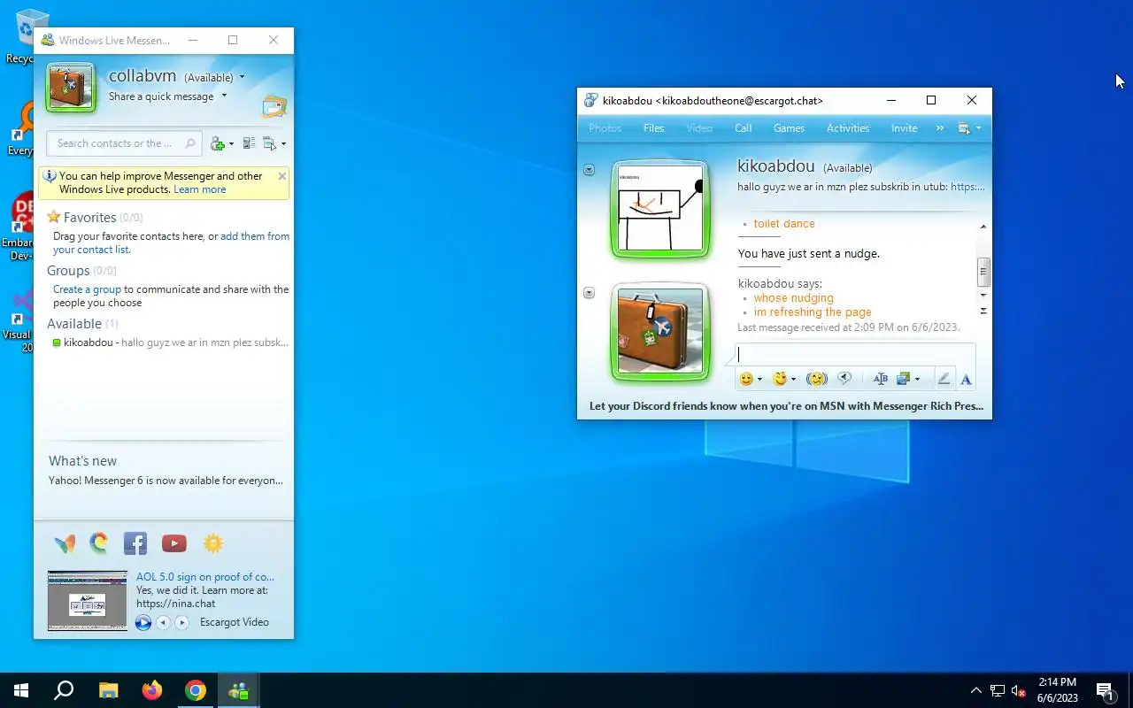The width and height of the screenshot is (1133, 708).
Task: Open the YouTube tab icon
Action: click(174, 543)
